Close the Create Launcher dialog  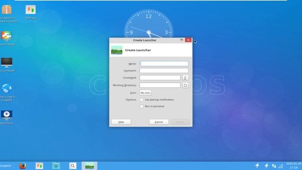[188, 40]
